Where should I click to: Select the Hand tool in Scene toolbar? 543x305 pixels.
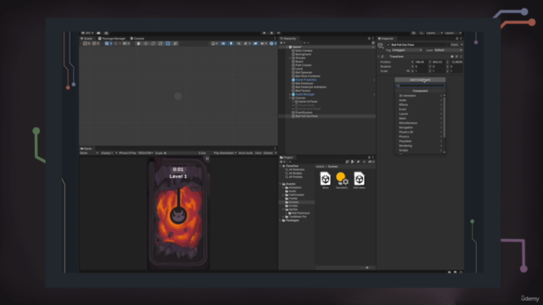[x=138, y=43]
